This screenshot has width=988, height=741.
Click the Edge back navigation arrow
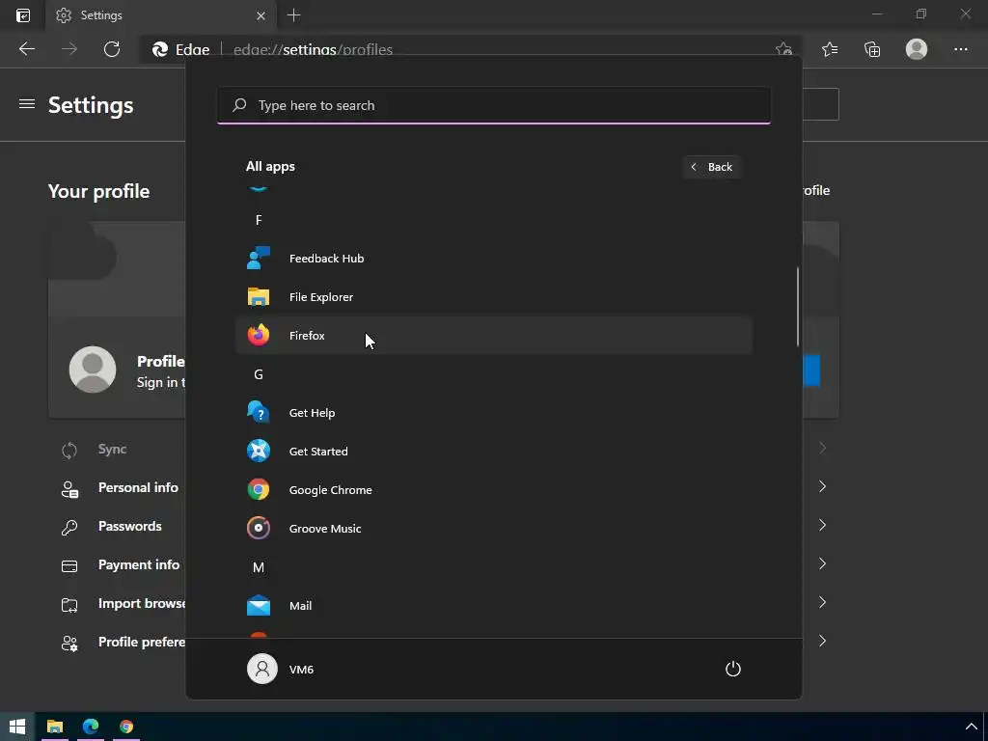coord(26,49)
